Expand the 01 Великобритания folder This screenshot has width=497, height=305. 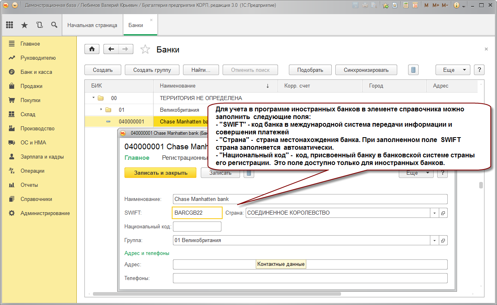tap(101, 110)
